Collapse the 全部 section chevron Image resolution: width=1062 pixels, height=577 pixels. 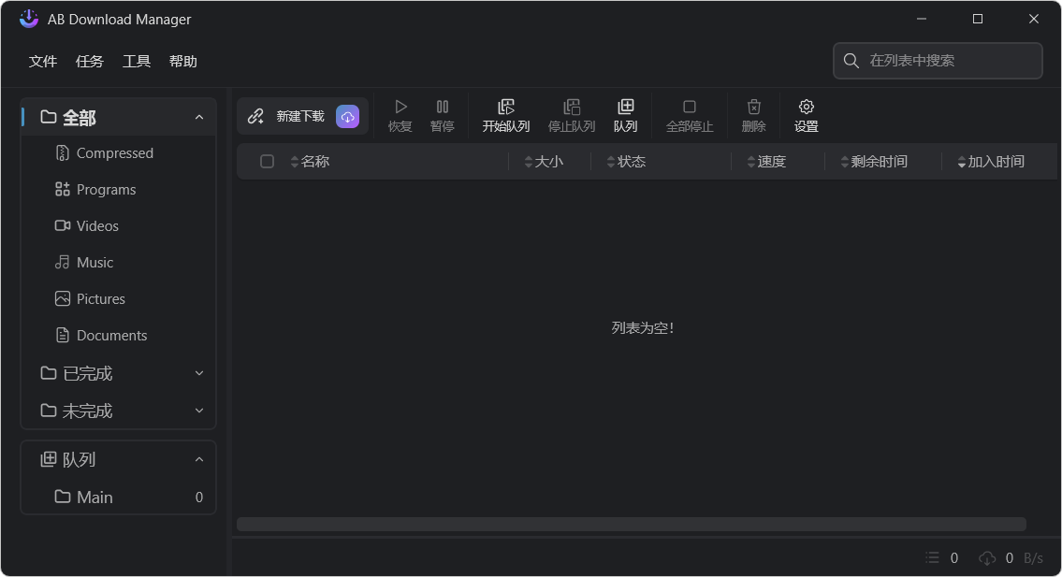coord(199,118)
